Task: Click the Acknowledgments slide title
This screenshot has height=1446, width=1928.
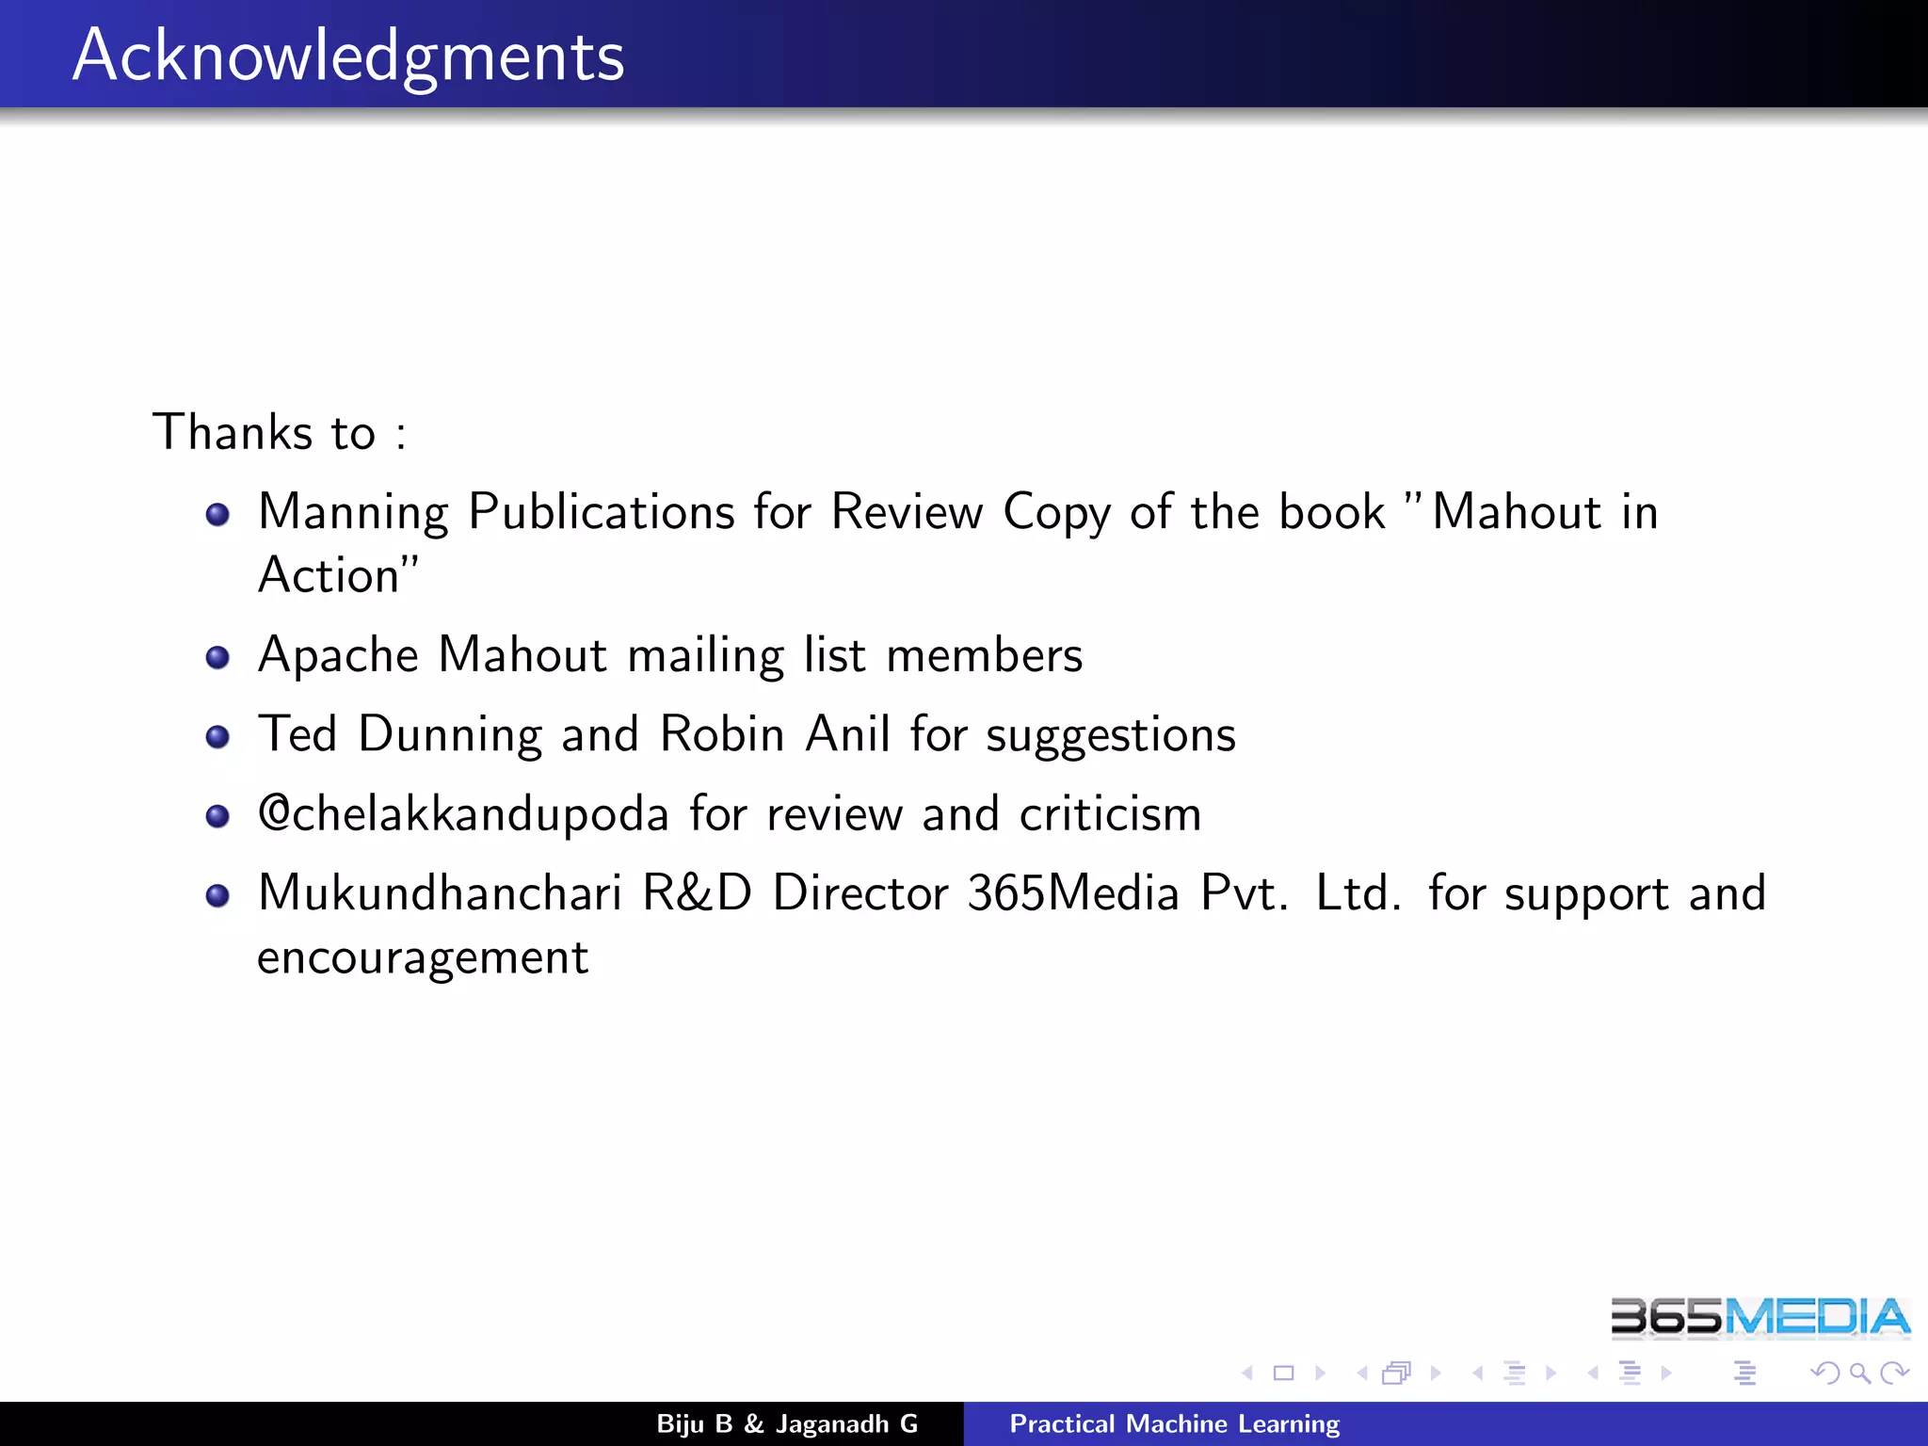Action: click(x=348, y=56)
